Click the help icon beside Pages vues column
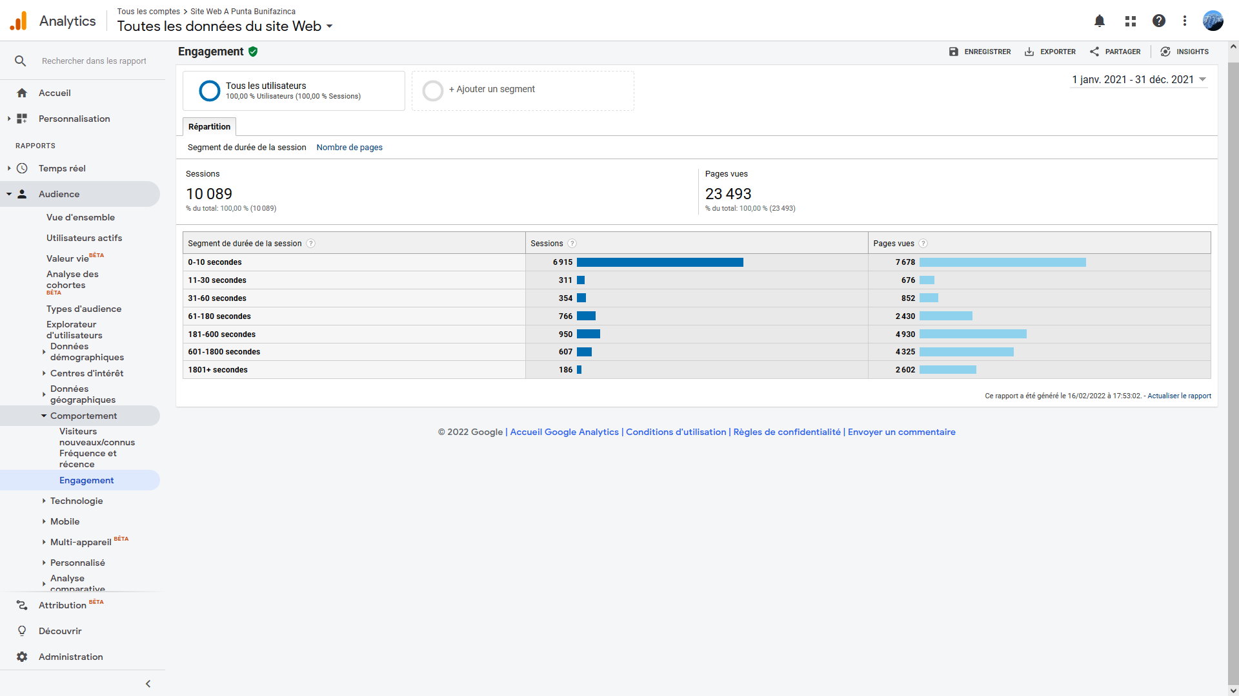 pyautogui.click(x=923, y=244)
